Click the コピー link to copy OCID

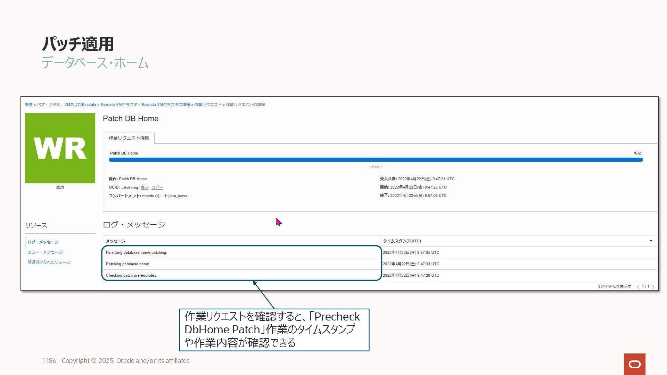click(x=157, y=187)
